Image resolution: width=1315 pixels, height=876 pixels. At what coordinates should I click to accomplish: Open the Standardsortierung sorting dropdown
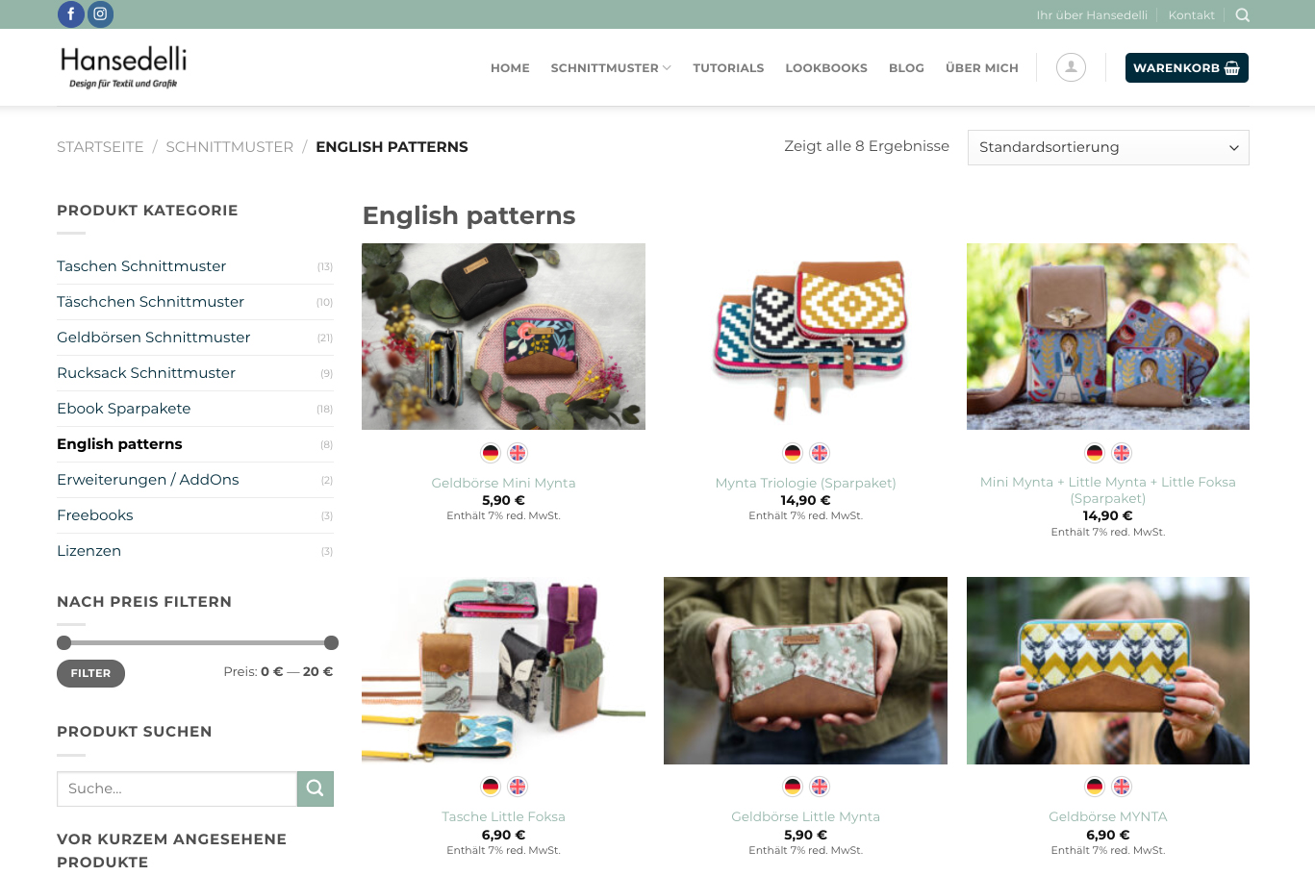1108,147
